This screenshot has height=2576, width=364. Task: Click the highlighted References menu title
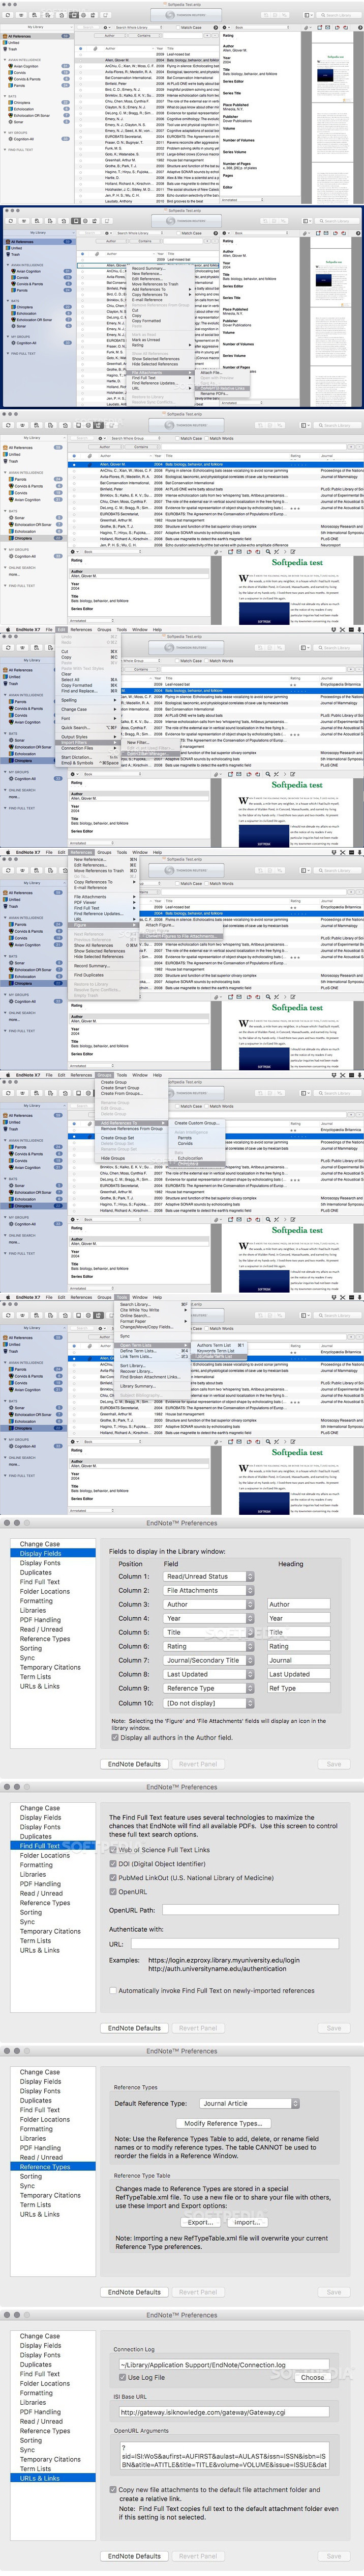[81, 853]
